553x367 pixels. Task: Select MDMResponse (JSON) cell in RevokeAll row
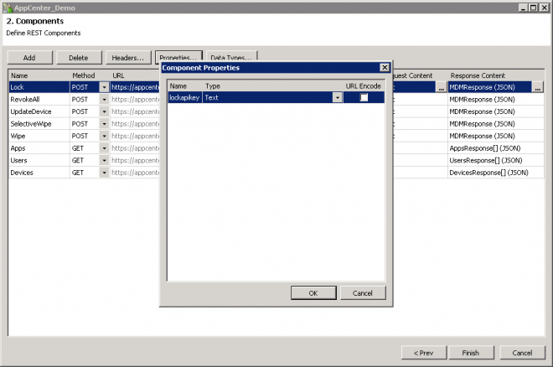[496, 100]
